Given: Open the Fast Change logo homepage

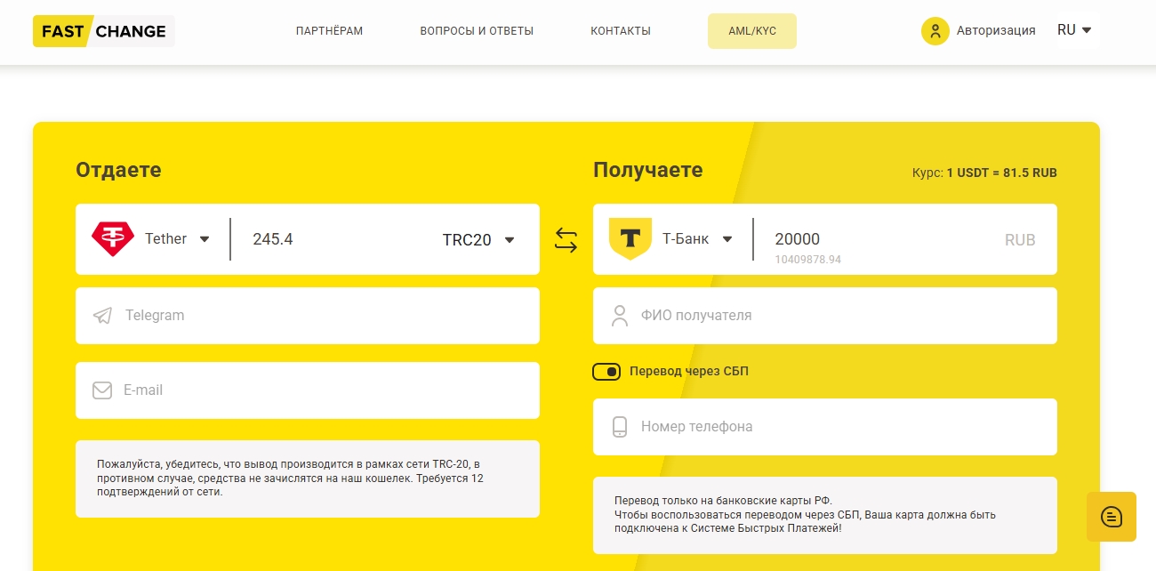Looking at the screenshot, I should (103, 31).
